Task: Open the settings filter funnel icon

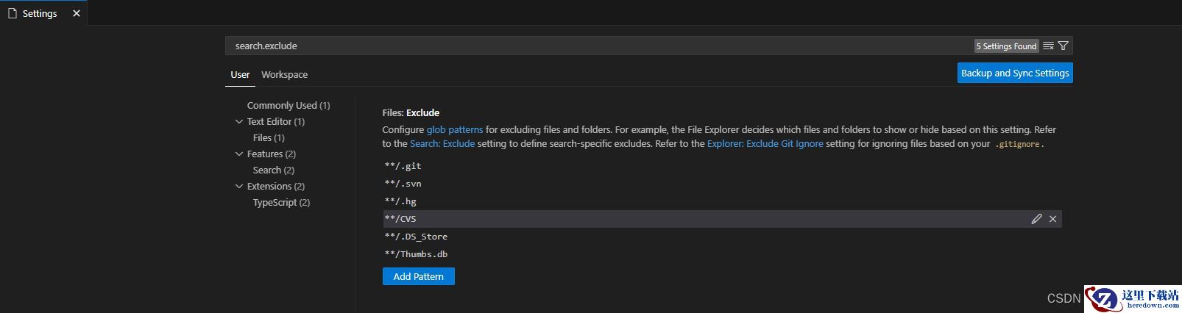Action: coord(1064,46)
